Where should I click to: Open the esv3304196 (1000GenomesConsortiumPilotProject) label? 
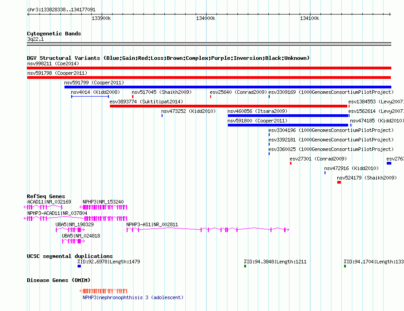331,130
